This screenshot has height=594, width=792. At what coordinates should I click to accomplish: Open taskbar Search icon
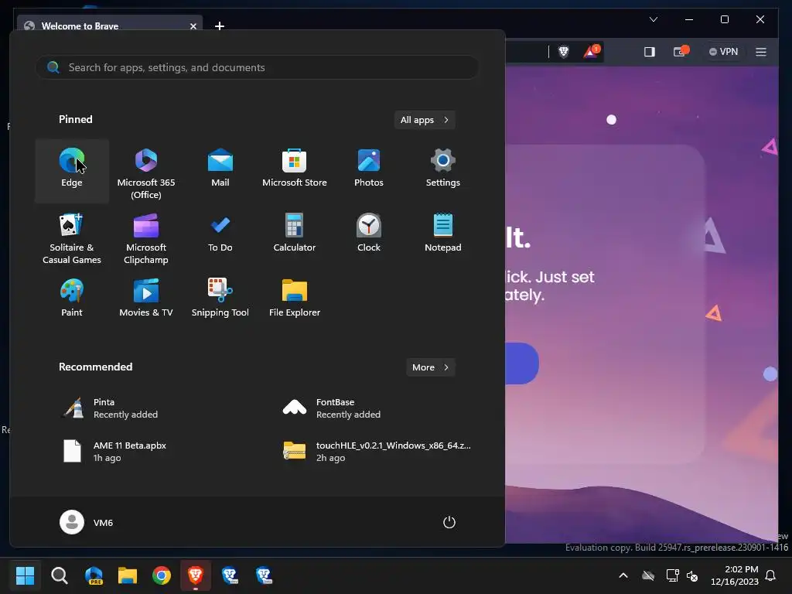(x=59, y=575)
